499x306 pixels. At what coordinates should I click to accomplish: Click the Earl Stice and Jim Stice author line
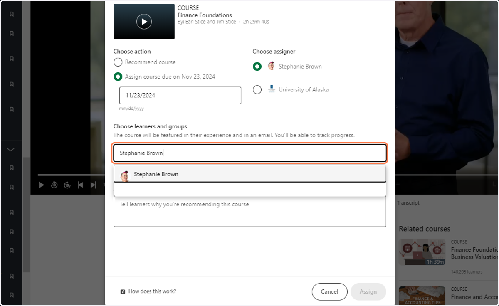point(207,22)
